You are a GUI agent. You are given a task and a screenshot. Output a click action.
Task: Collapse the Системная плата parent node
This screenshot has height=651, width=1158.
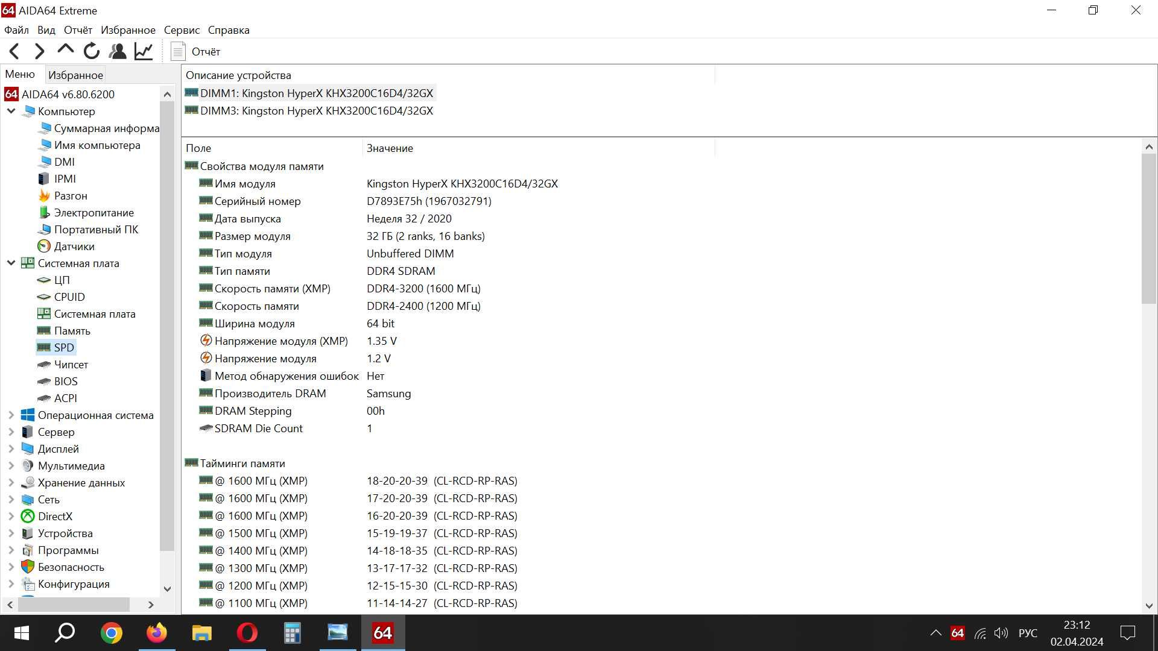click(x=11, y=263)
